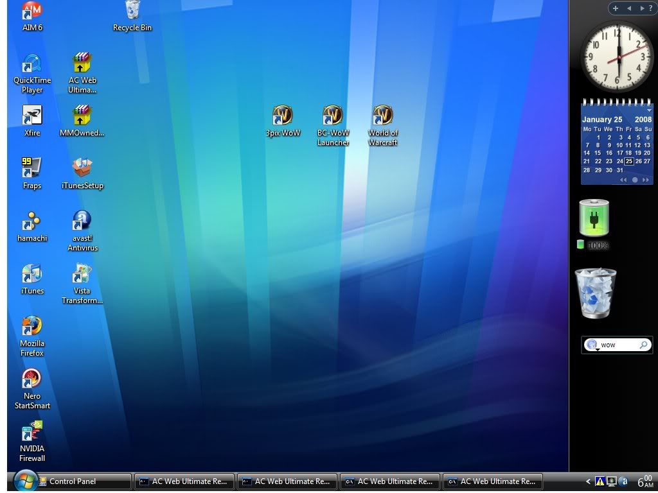Select the Recycle Bin desktop icon
This screenshot has height=493, width=658.
click(x=132, y=17)
